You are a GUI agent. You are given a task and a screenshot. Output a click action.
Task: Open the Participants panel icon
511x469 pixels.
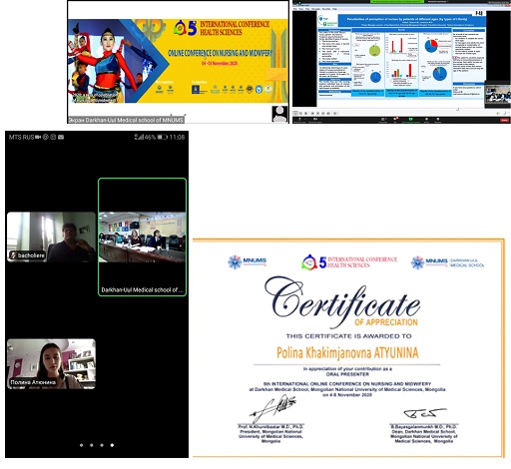click(383, 119)
